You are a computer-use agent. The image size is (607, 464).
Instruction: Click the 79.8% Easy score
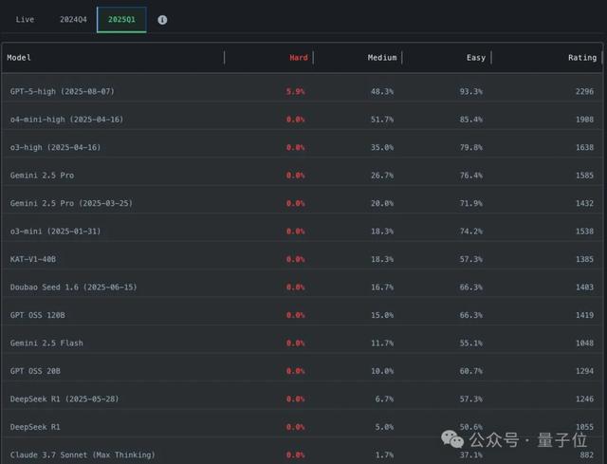[x=471, y=147]
